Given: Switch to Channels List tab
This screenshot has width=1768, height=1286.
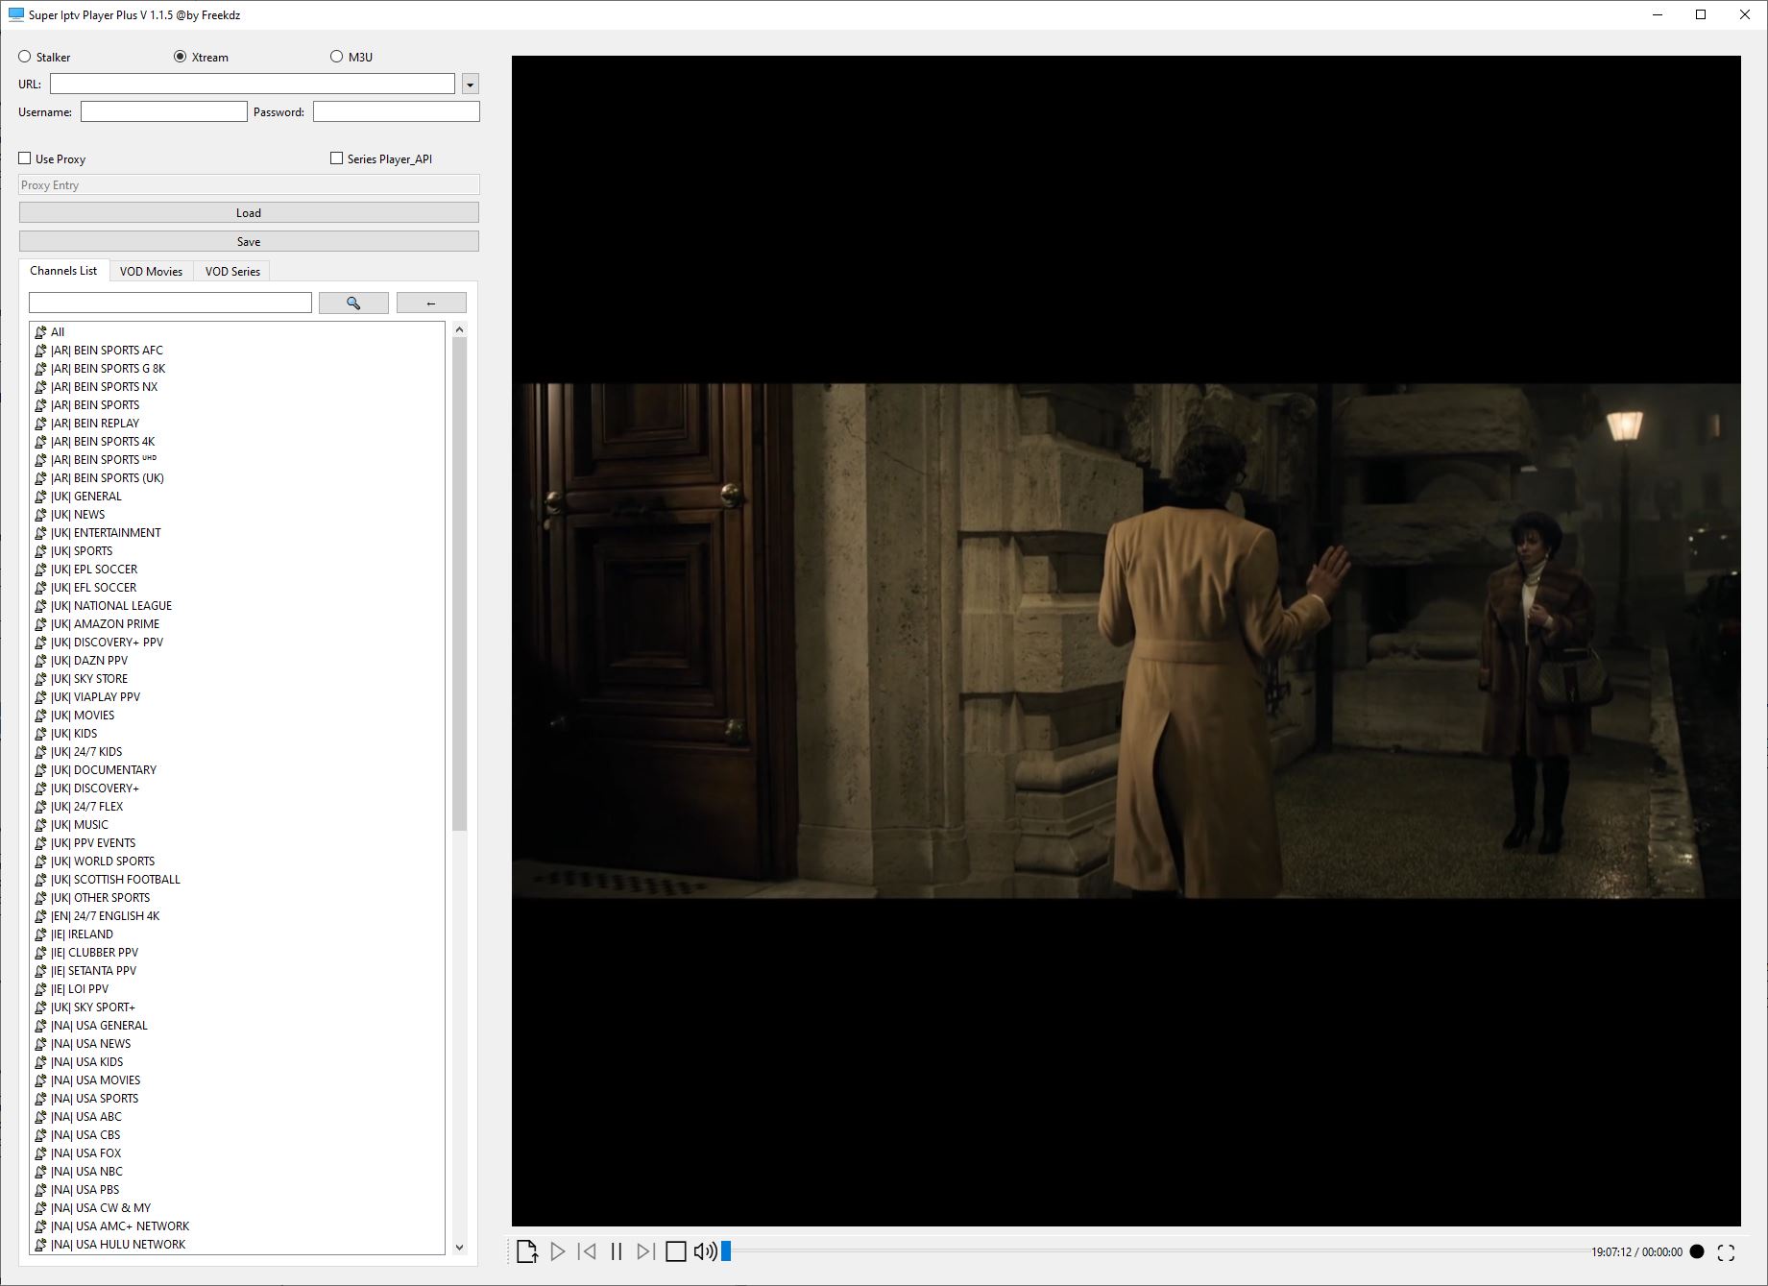Looking at the screenshot, I should pyautogui.click(x=63, y=271).
